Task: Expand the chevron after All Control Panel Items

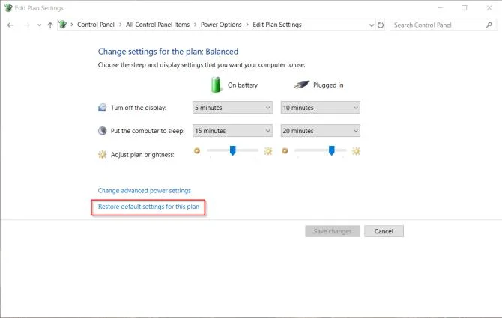Action: (x=195, y=25)
